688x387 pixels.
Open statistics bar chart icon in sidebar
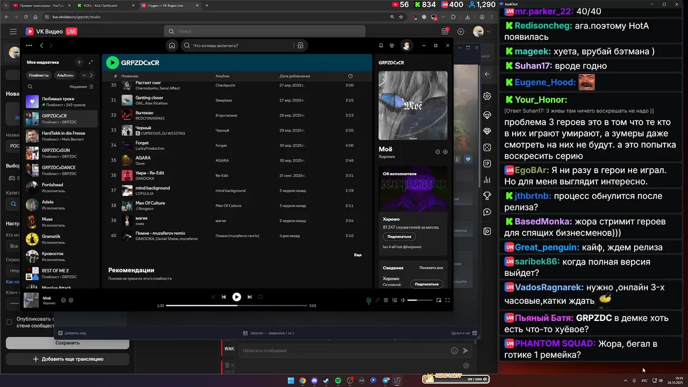coord(487,180)
